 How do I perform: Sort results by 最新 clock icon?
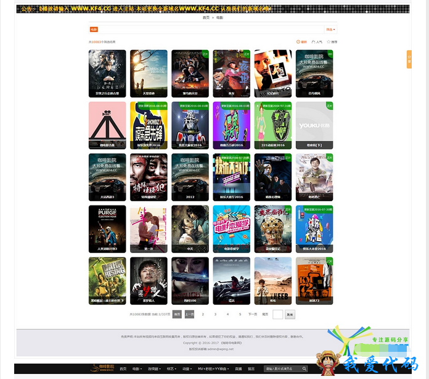[x=301, y=42]
